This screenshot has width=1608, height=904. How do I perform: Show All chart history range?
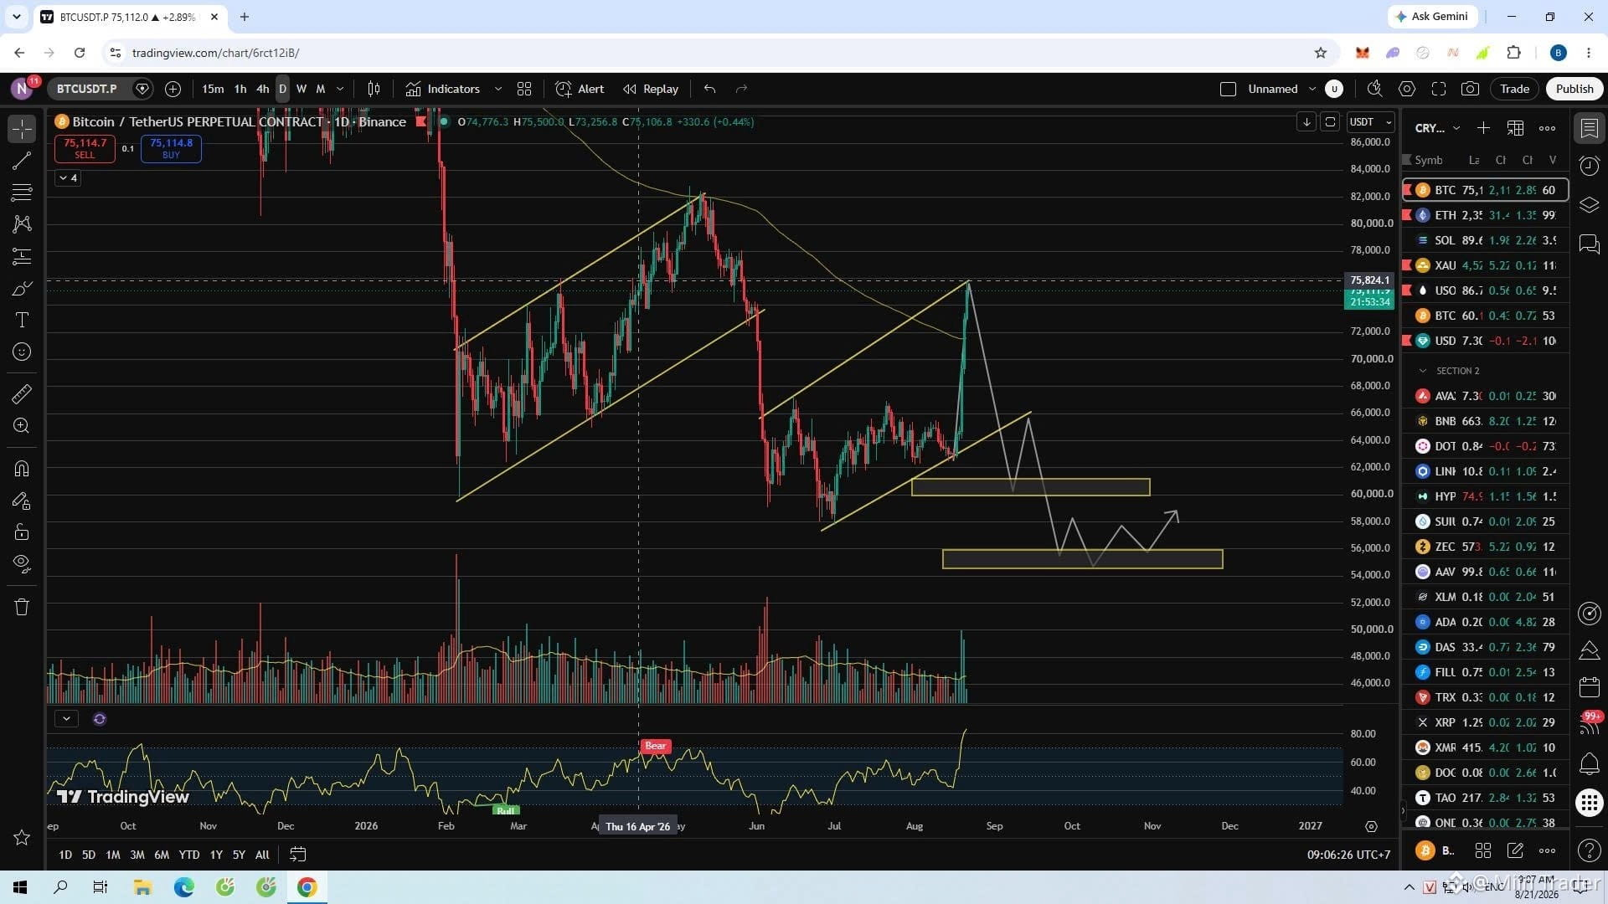262,855
